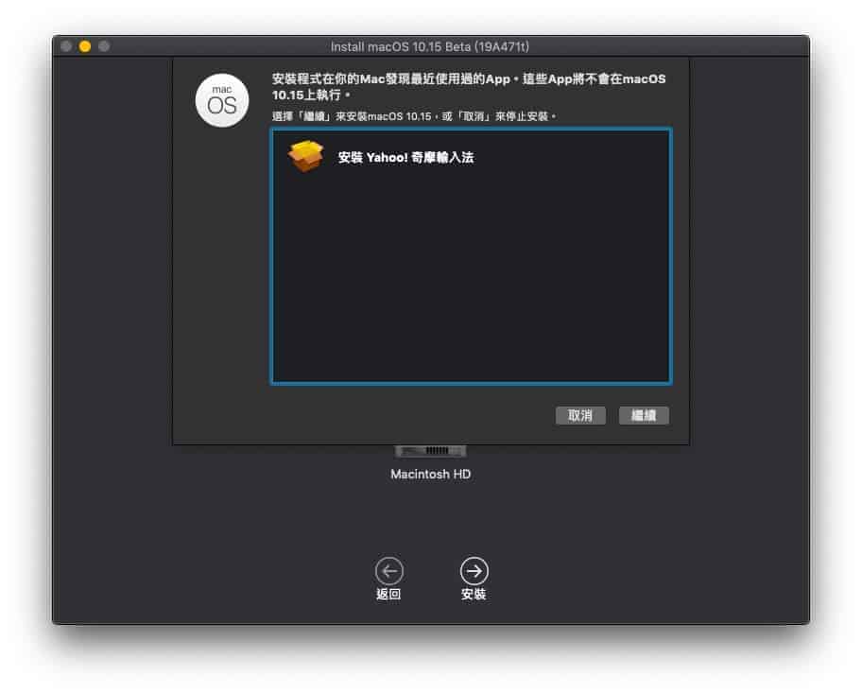Click the Macintosh HD disk label
The width and height of the screenshot is (862, 694).
[x=430, y=474]
